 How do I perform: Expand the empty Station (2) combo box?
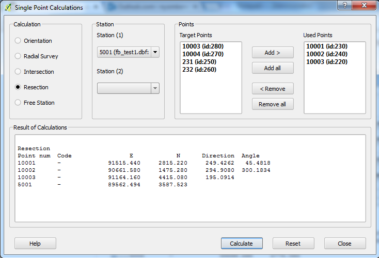pyautogui.click(x=128, y=88)
